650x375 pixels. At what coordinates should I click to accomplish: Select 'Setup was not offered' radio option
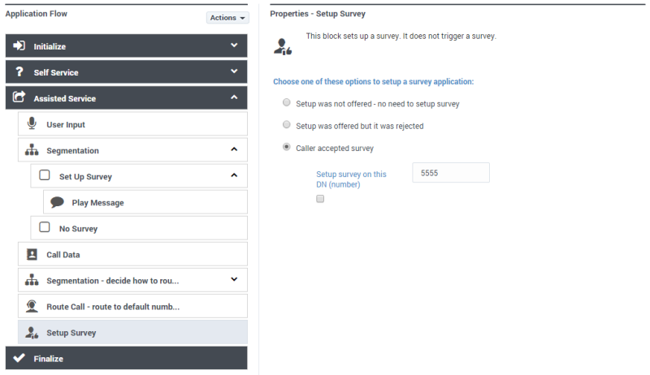pos(286,103)
